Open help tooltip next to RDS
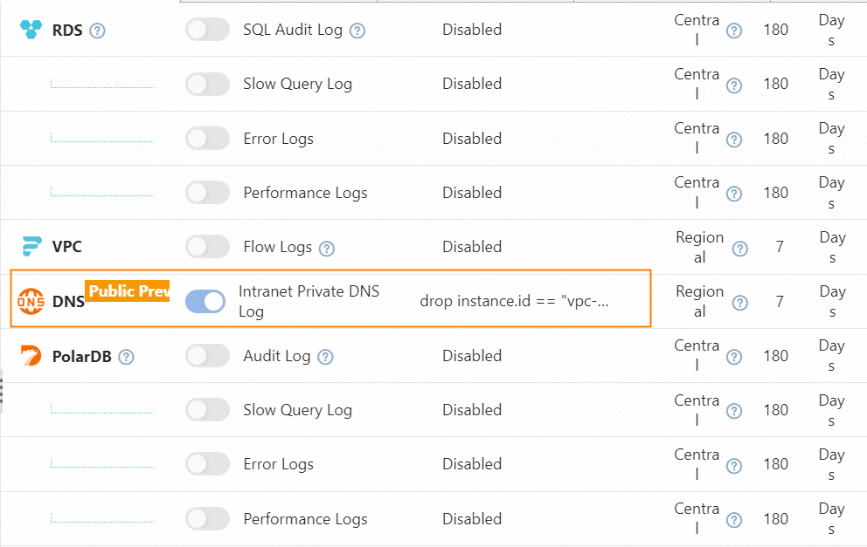 click(x=98, y=31)
